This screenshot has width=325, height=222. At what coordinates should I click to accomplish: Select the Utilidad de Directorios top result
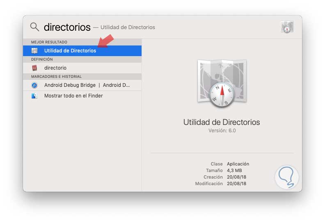[70, 51]
